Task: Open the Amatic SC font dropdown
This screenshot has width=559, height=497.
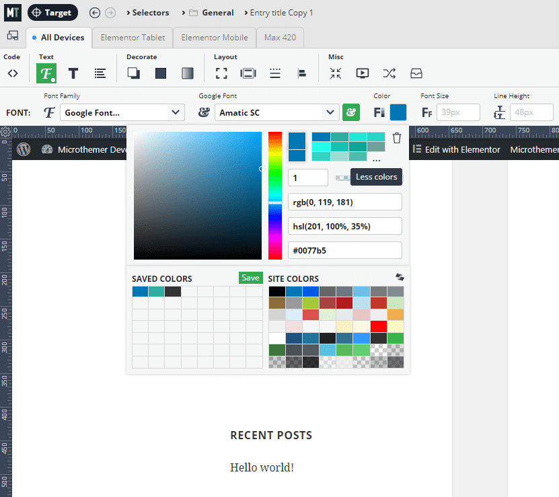Action: click(x=276, y=112)
